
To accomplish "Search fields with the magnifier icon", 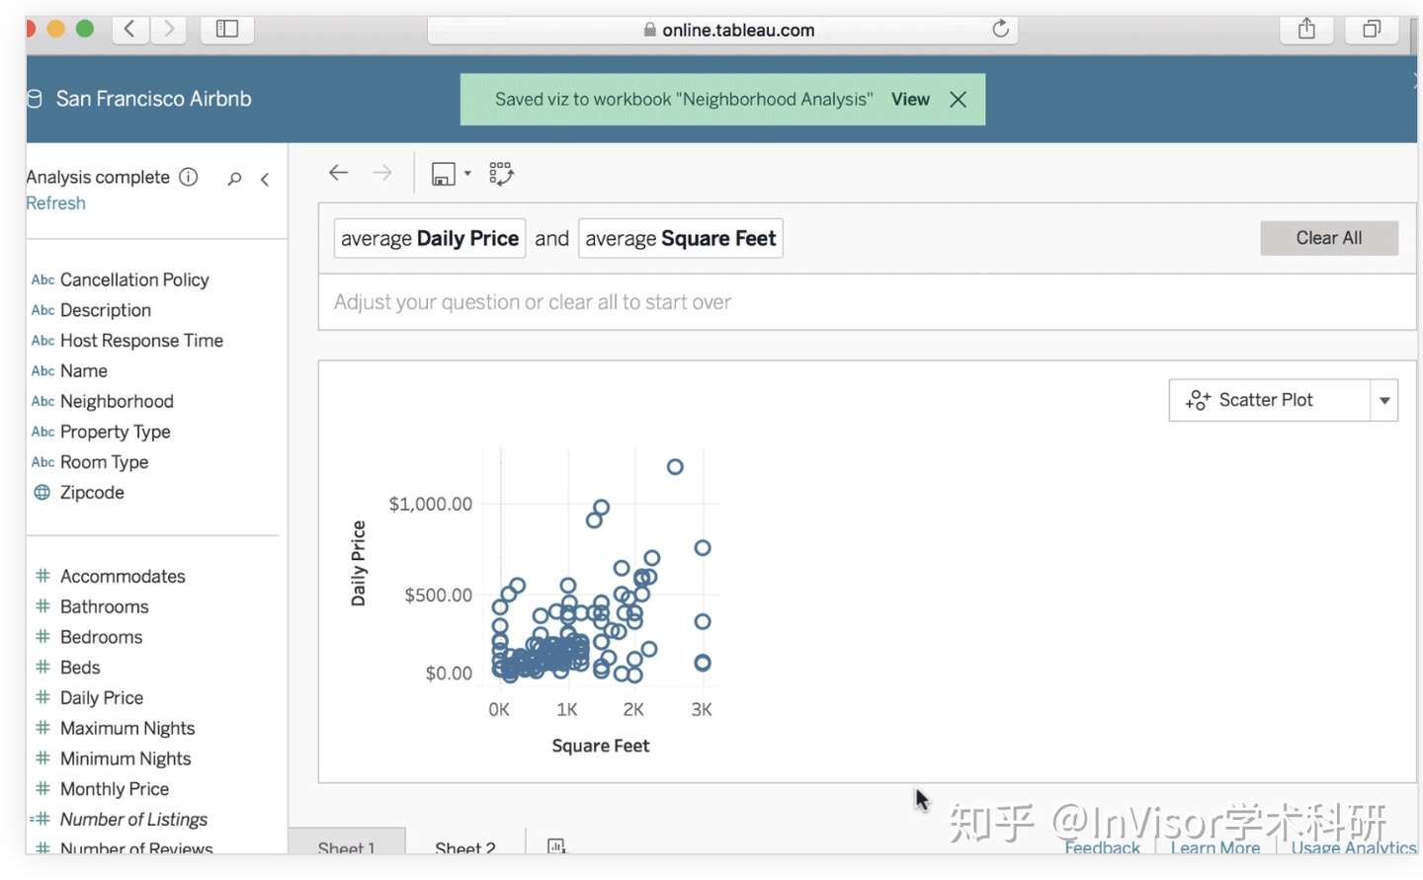I will (234, 179).
